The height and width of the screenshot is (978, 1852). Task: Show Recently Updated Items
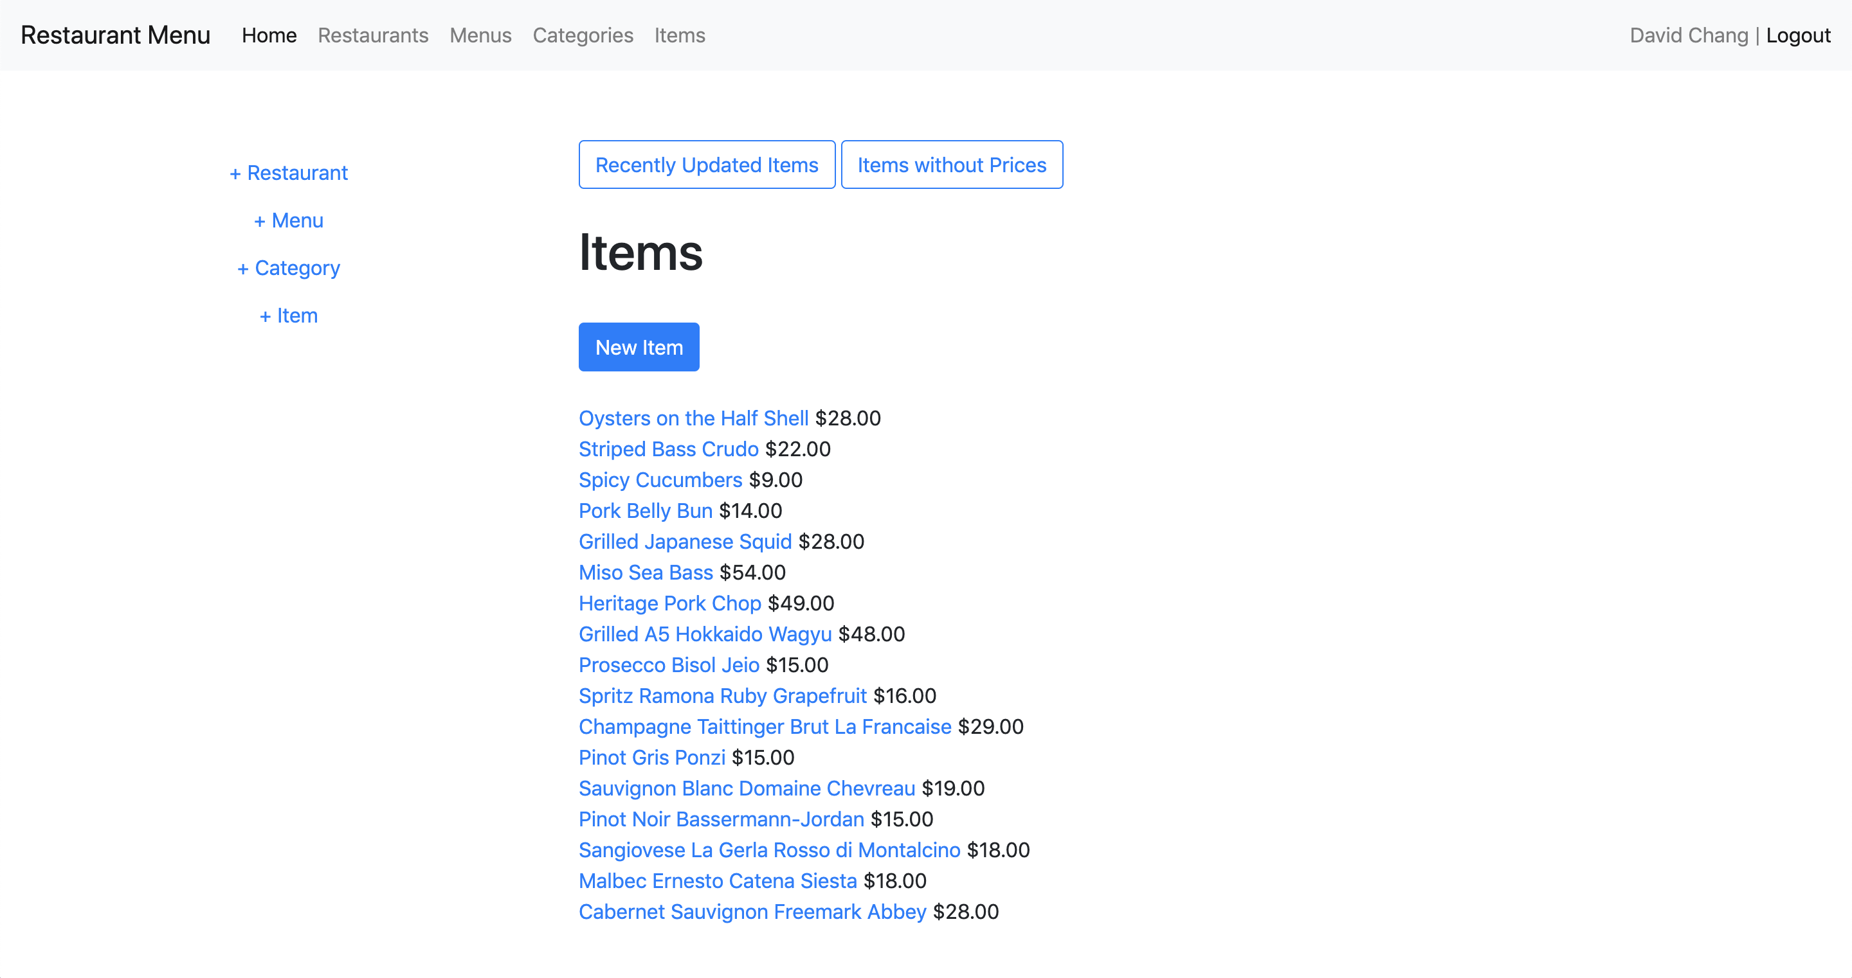point(706,164)
